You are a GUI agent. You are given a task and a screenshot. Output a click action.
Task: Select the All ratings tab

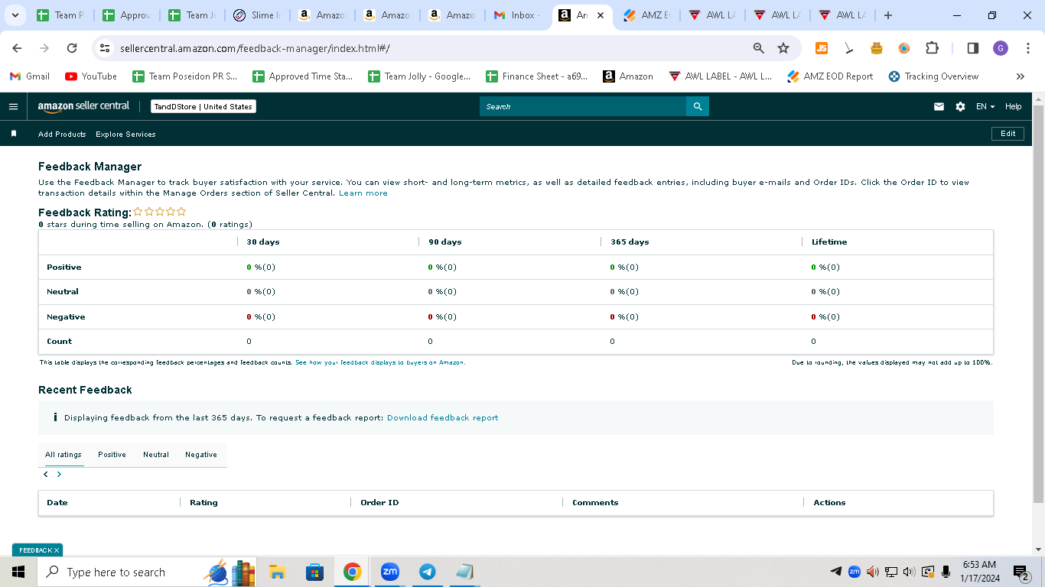[x=63, y=455]
